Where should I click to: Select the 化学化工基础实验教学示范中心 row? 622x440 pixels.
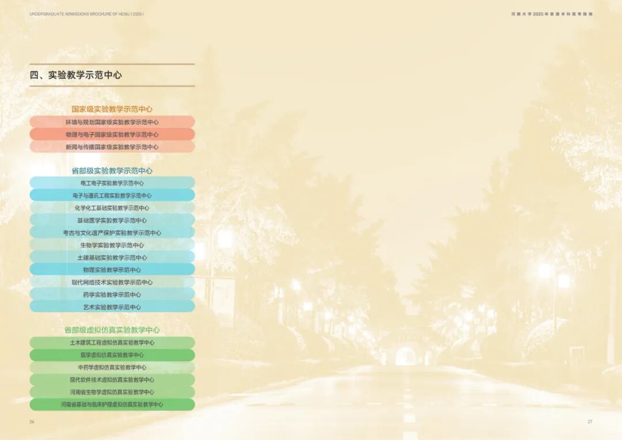click(x=112, y=207)
